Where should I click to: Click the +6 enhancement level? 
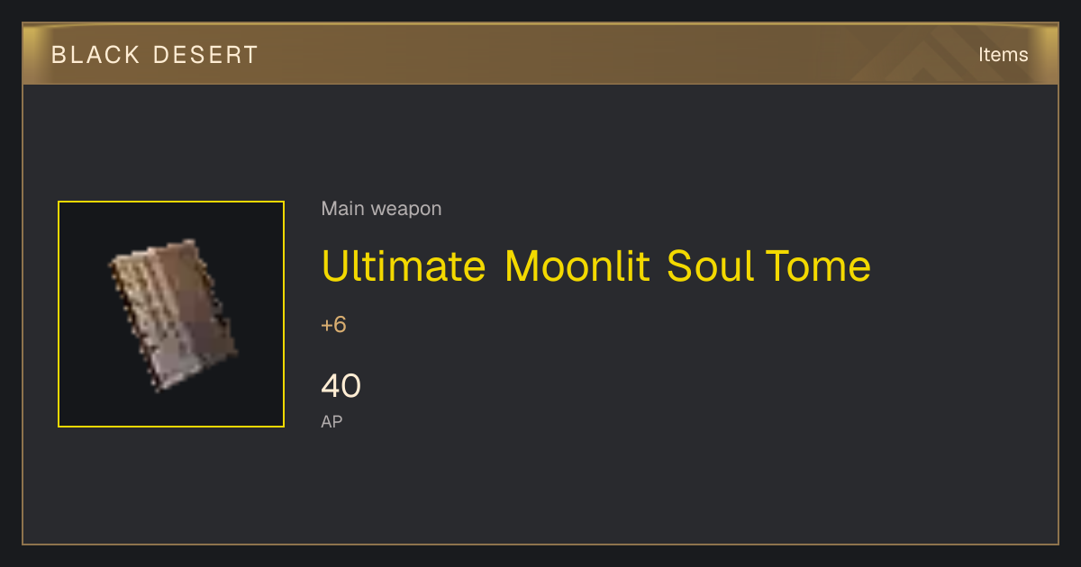(333, 325)
